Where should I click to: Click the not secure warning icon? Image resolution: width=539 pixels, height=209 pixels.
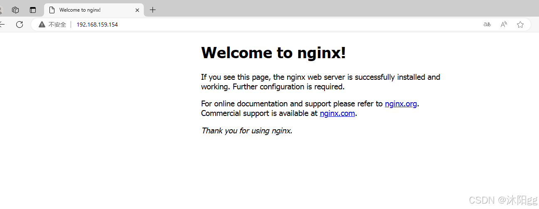coord(42,25)
